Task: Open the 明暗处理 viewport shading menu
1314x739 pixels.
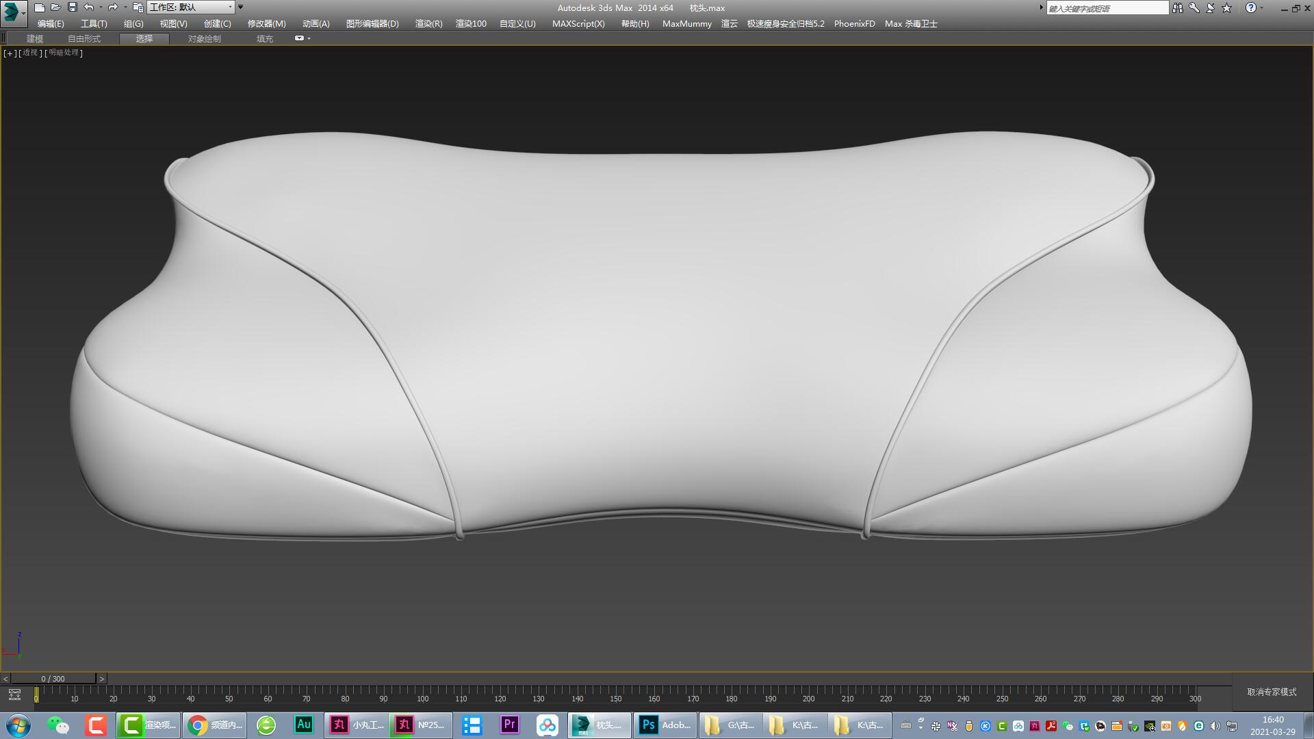Action: [x=64, y=53]
